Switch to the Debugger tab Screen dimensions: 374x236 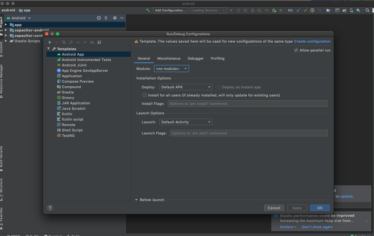coord(196,58)
